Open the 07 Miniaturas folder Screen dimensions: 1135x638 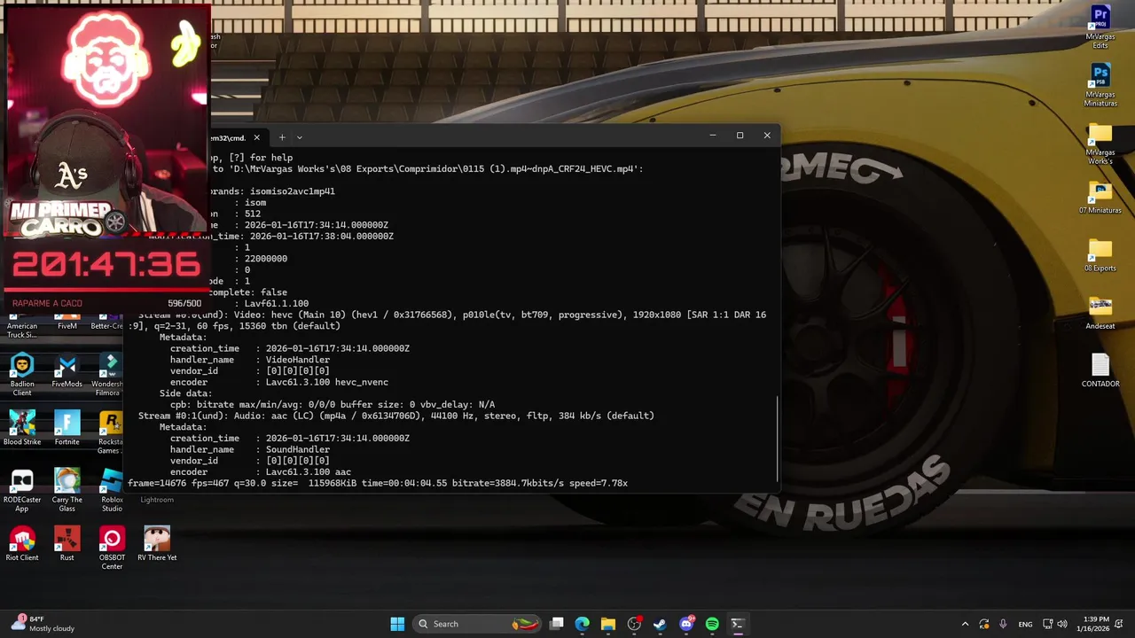coord(1100,198)
